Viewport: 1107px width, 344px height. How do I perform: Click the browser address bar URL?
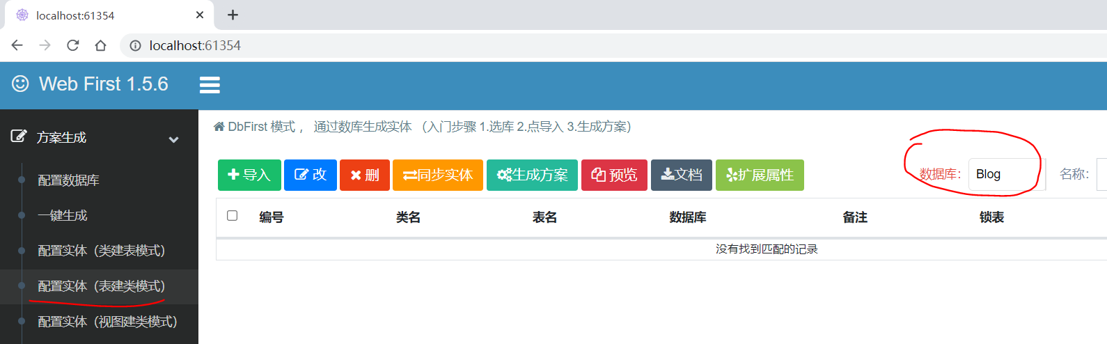(x=195, y=45)
